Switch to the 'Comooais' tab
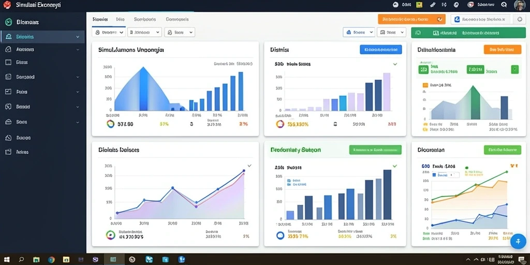Viewport: 530px width, 265px height. pyautogui.click(x=177, y=20)
